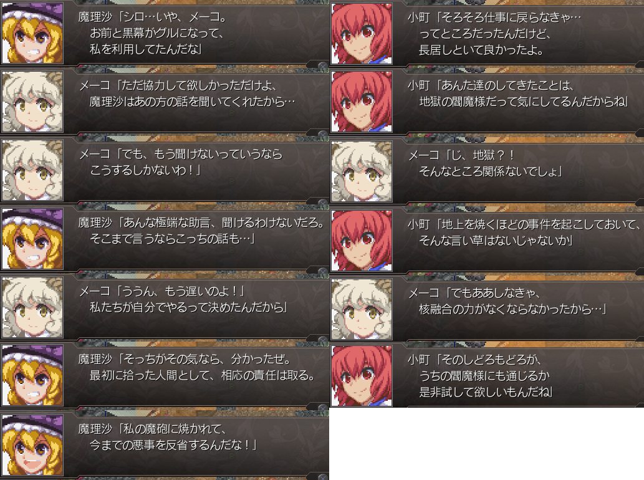Select Meeko's portrait next to 'ただ協力して欲しかっただけよ'
The height and width of the screenshot is (480, 644).
pos(32,102)
